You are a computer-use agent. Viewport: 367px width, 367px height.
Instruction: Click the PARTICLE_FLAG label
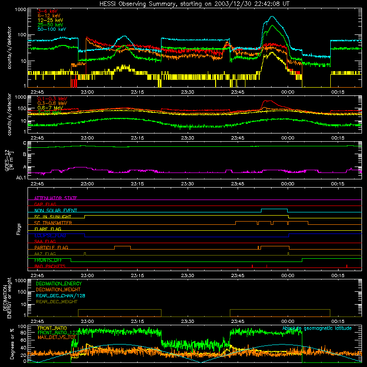coord(51,248)
